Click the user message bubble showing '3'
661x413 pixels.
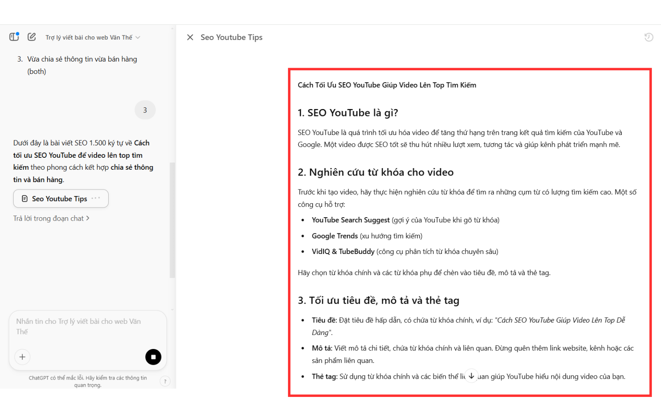145,110
